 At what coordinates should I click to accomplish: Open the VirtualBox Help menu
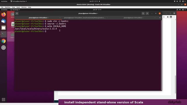pyautogui.click(x=30, y=7)
